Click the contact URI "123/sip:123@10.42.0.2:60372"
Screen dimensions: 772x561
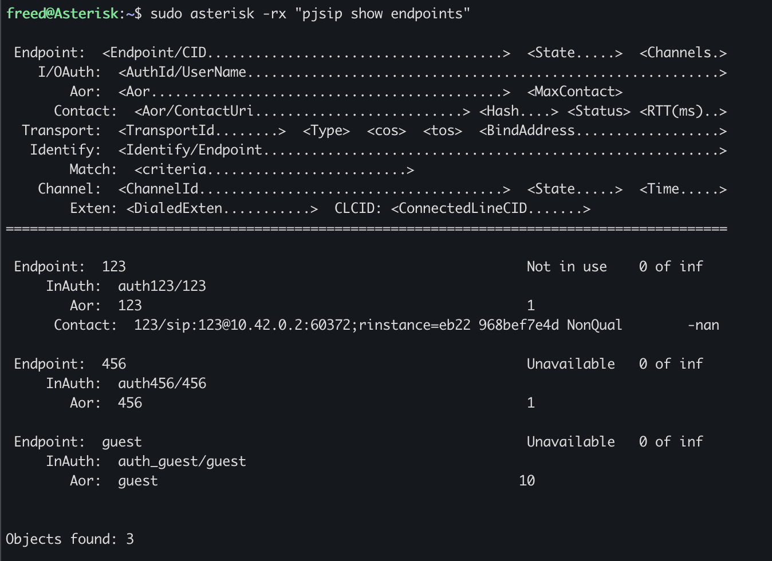point(246,325)
